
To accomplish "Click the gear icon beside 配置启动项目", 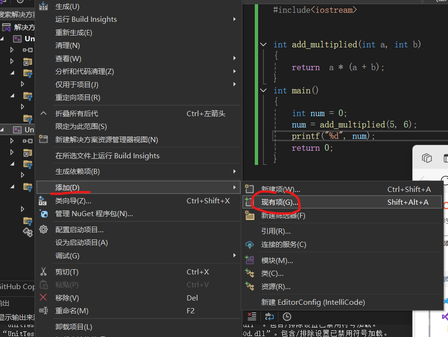I will pyautogui.click(x=44, y=229).
